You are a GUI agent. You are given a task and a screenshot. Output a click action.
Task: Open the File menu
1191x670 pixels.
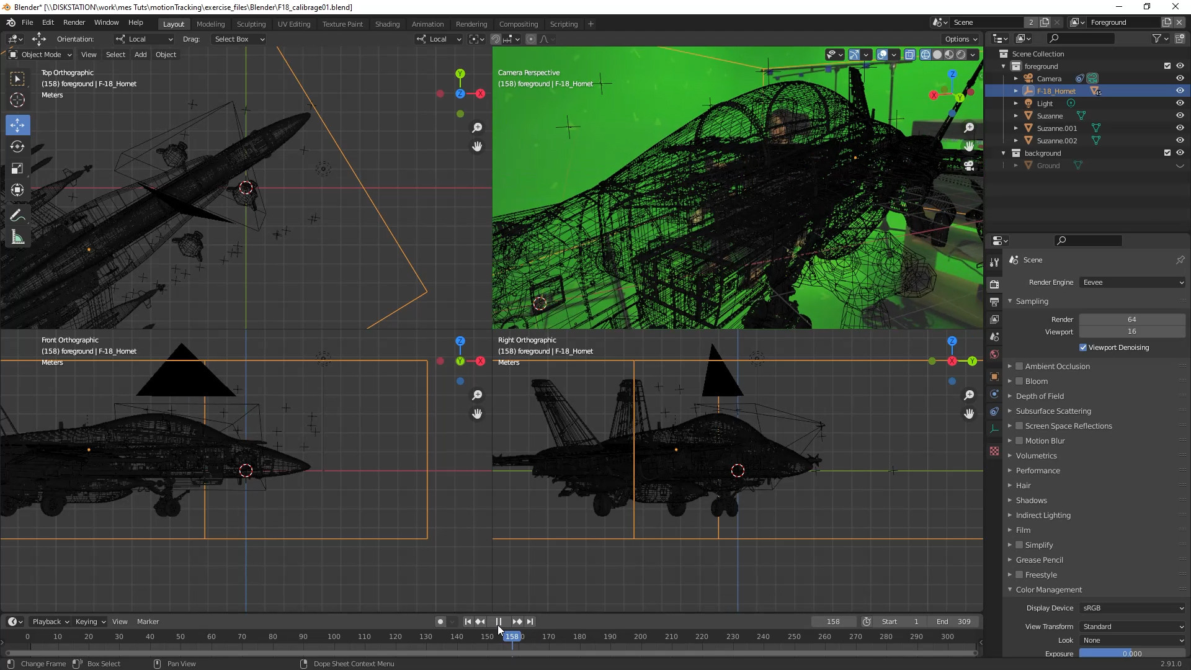pyautogui.click(x=27, y=22)
